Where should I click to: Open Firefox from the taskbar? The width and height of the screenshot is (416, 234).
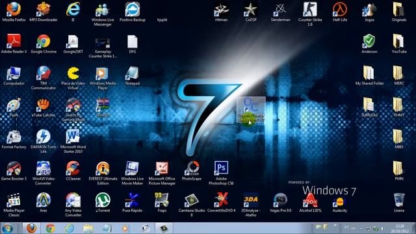tap(31, 228)
